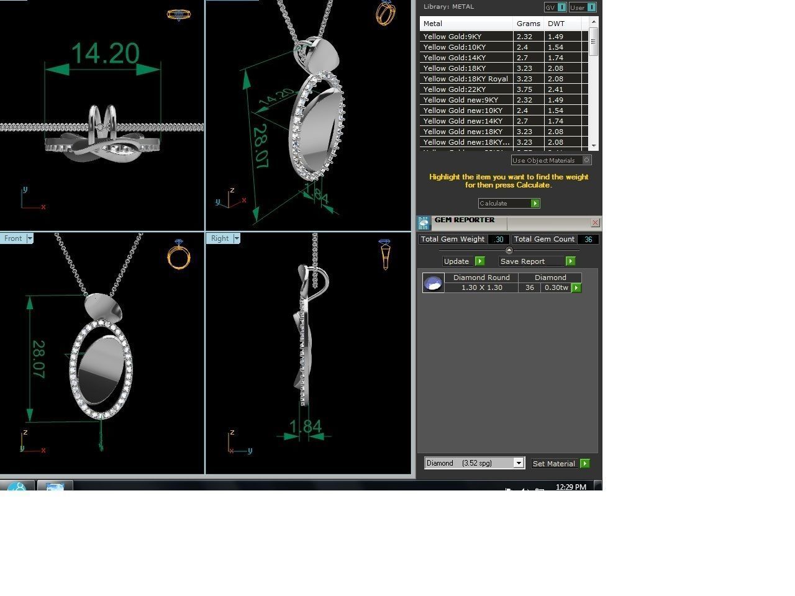This screenshot has height=596, width=795.
Task: Click the green arrow next to Calculate
Action: click(535, 204)
